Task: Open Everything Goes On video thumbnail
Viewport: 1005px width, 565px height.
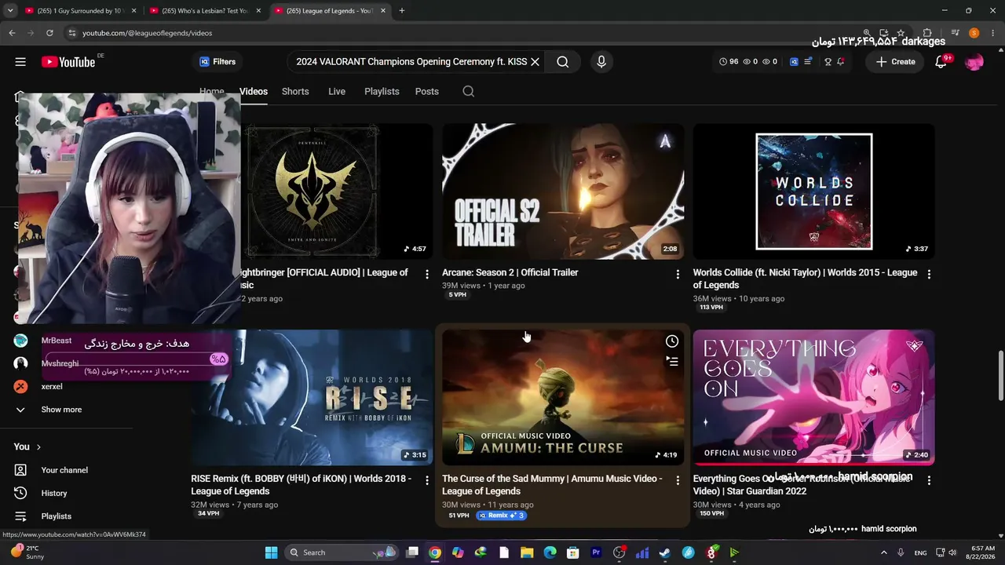Action: (x=813, y=398)
